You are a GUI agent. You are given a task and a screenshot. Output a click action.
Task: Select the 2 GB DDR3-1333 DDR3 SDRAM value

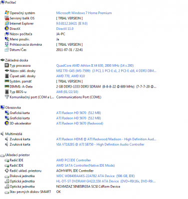point(106,87)
